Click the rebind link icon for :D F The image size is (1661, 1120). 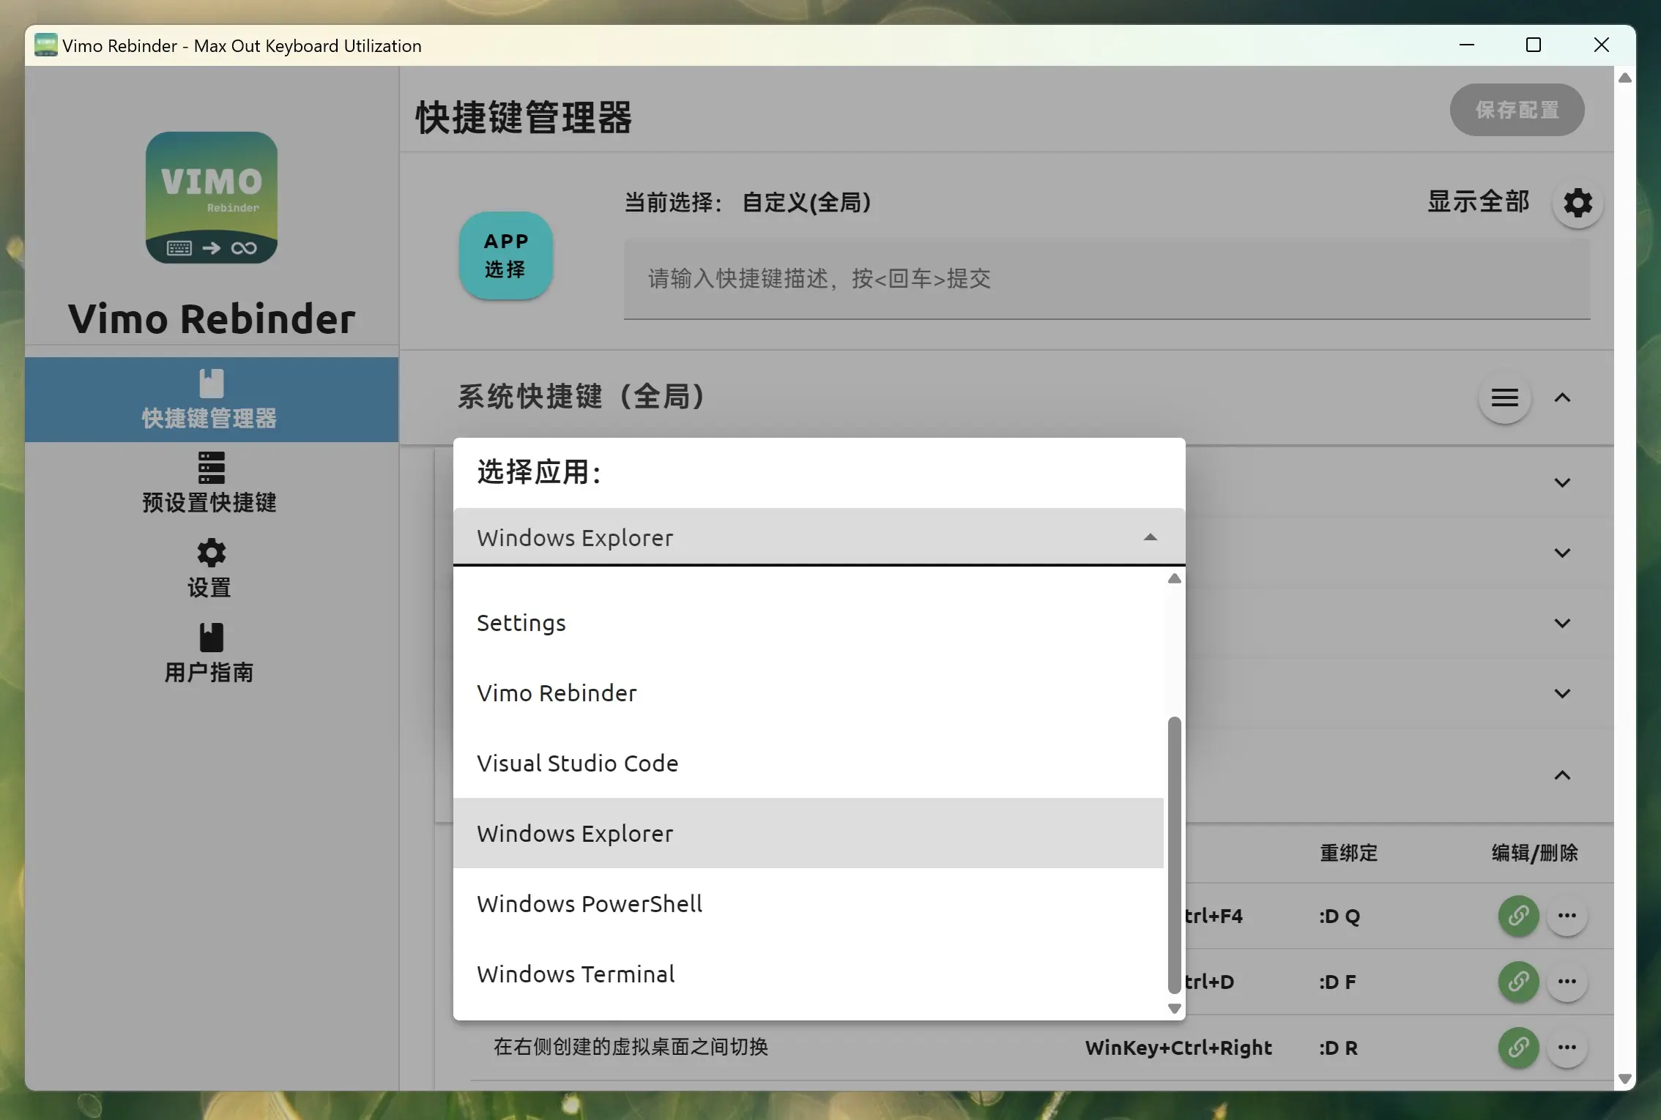tap(1518, 982)
